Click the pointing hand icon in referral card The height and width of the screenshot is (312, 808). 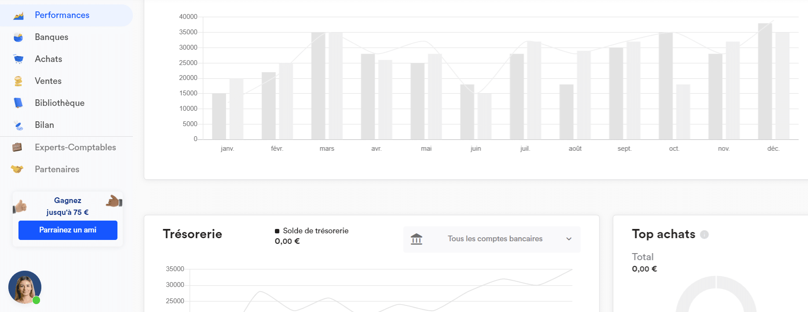114,201
